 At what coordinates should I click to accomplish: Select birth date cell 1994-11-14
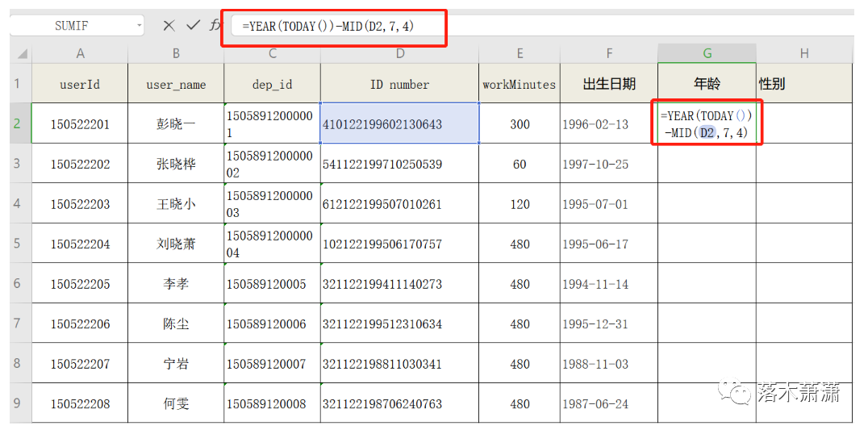609,283
